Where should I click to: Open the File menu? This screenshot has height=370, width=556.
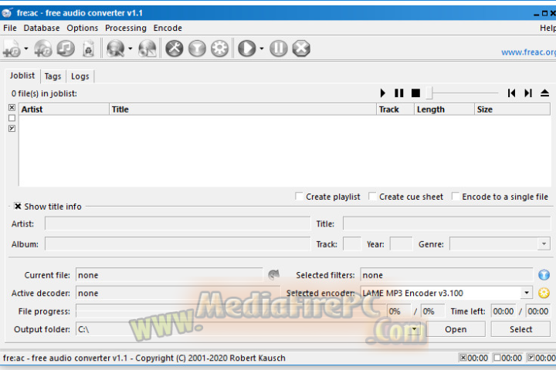coord(10,28)
